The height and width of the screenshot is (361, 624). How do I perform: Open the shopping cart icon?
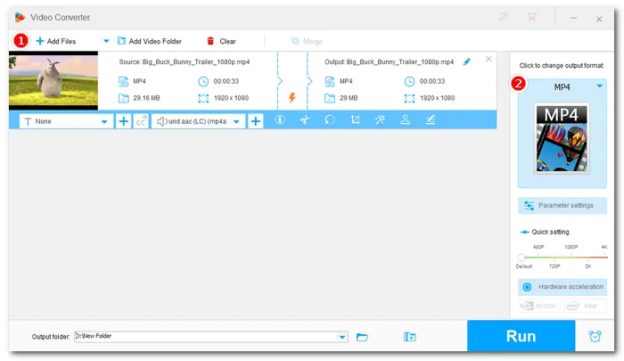pyautogui.click(x=531, y=17)
